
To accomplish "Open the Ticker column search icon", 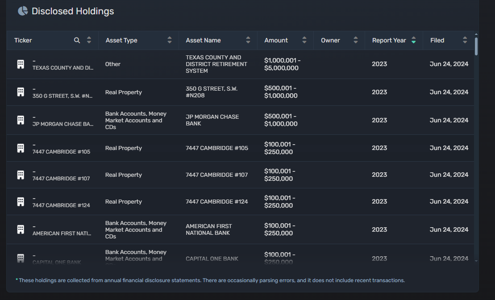I will coord(77,40).
